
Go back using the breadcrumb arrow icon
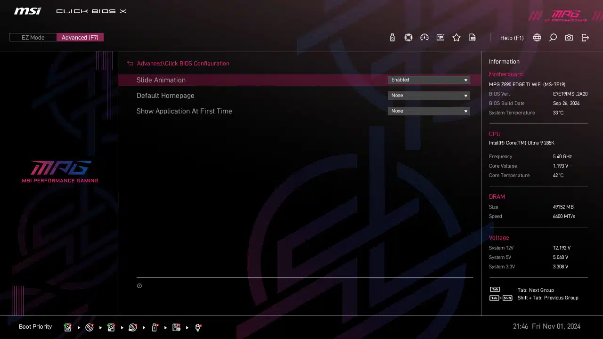[130, 64]
